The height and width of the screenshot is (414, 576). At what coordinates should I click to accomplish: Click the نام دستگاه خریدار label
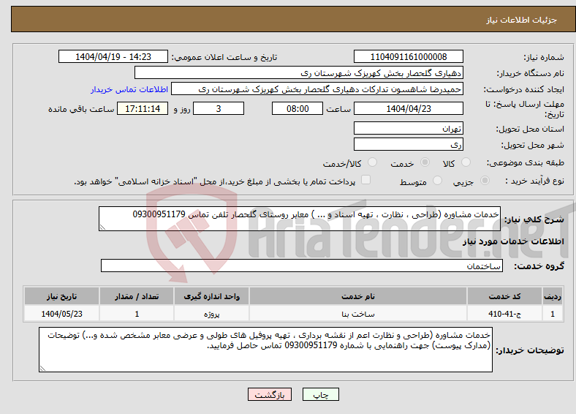coord(531,74)
